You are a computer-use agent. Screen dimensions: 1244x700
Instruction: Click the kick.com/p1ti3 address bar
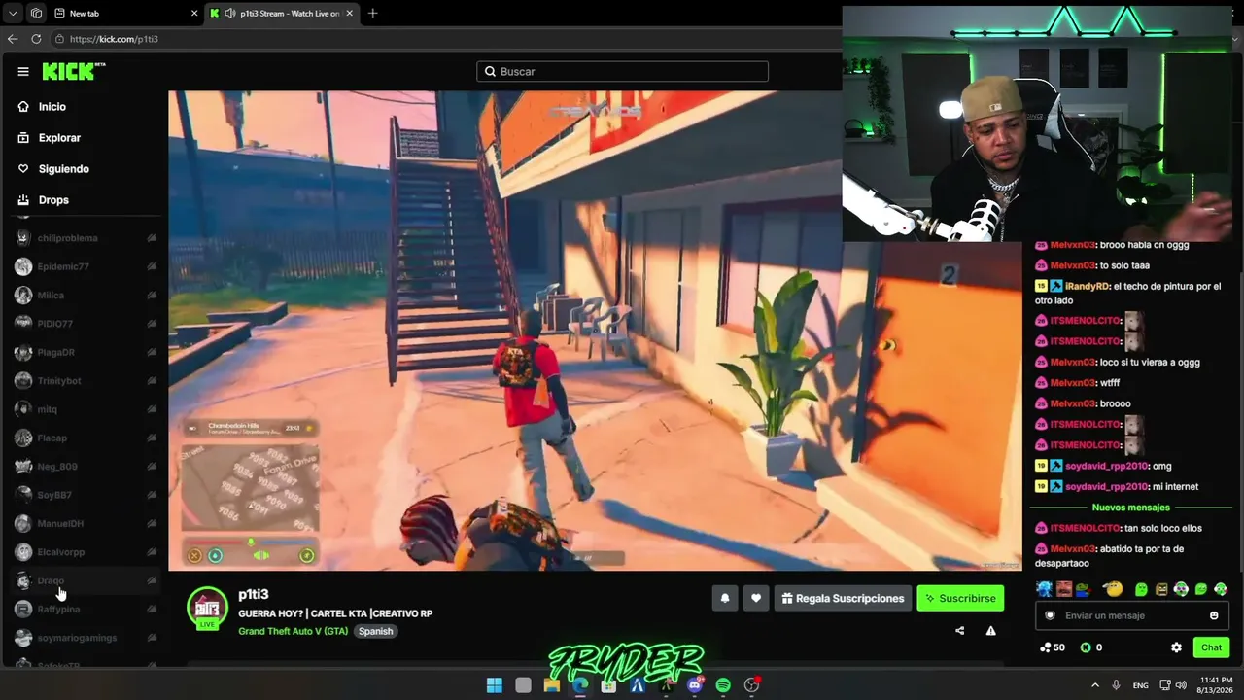pos(447,39)
